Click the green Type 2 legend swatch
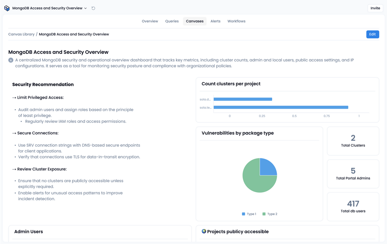 pyautogui.click(x=264, y=214)
